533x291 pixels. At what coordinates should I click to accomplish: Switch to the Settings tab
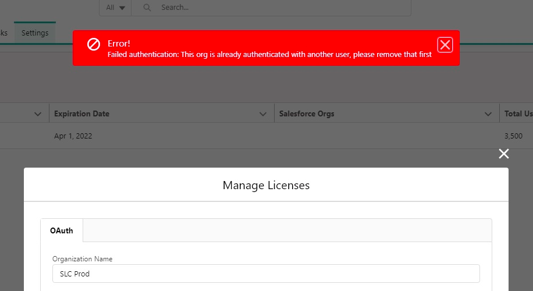click(x=35, y=33)
